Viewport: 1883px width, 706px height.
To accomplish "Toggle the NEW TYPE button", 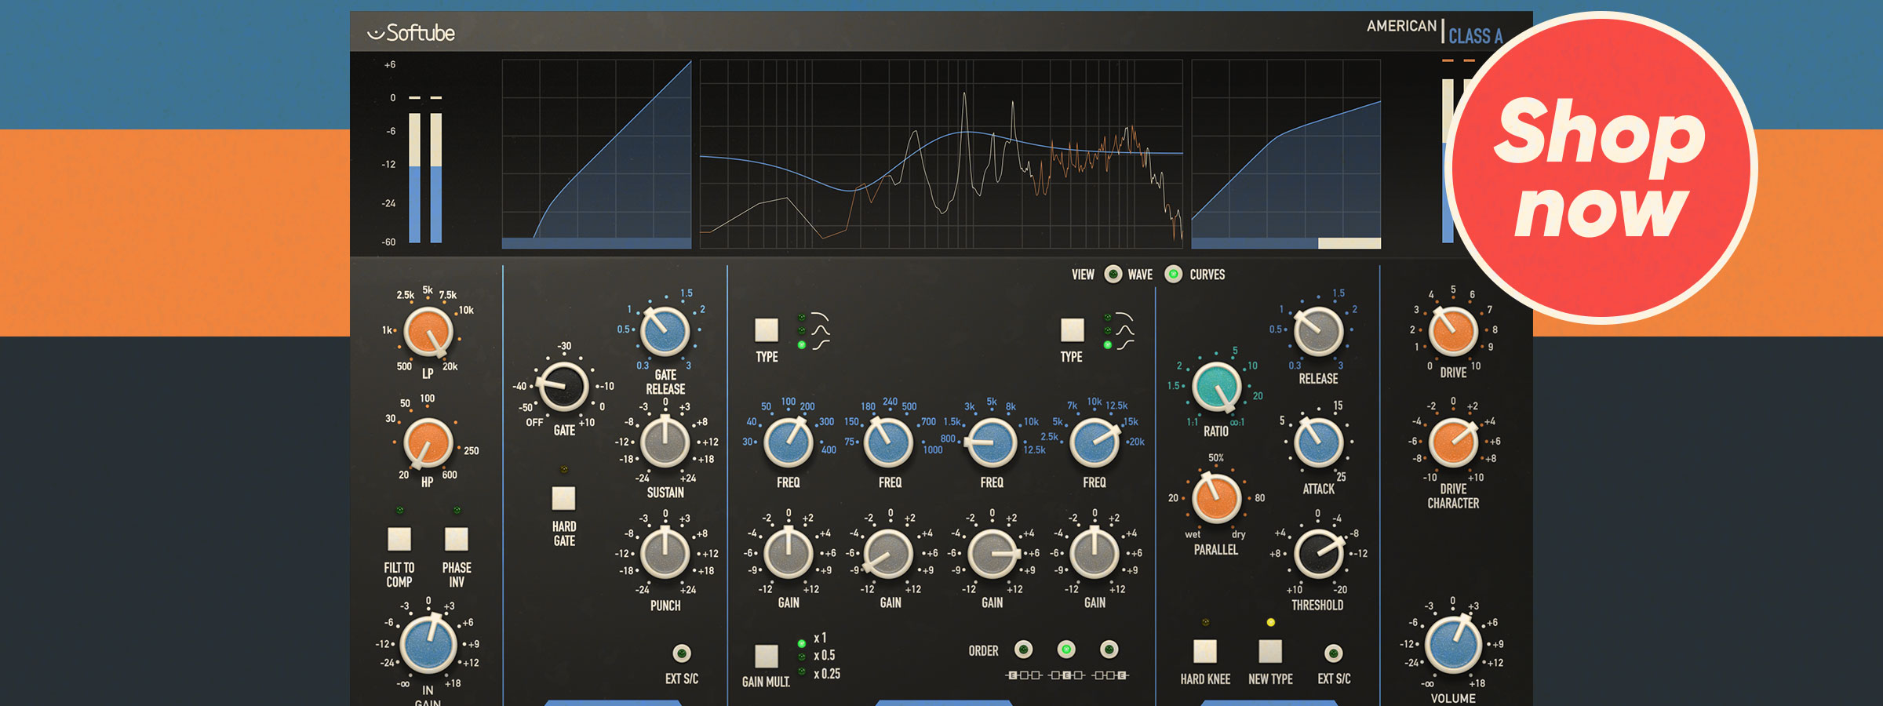I will [x=1270, y=651].
